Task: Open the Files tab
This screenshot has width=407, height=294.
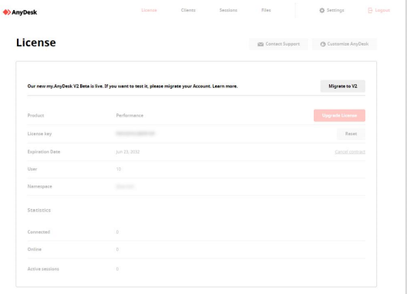Action: point(266,10)
